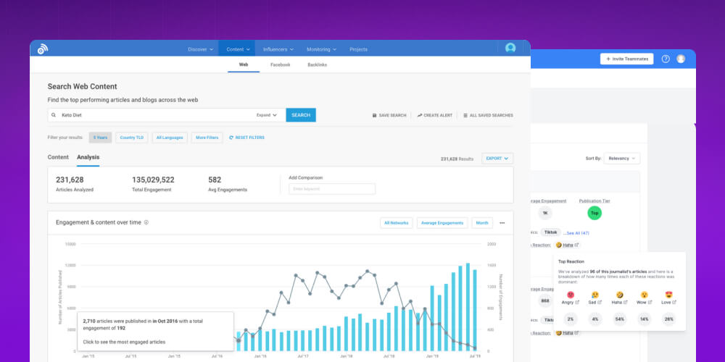
Task: Click the 26% Love percentage
Action: (x=668, y=319)
